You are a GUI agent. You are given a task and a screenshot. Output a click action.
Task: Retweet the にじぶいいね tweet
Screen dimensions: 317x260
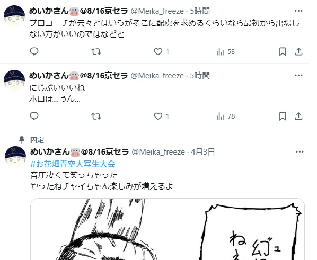coord(96,116)
